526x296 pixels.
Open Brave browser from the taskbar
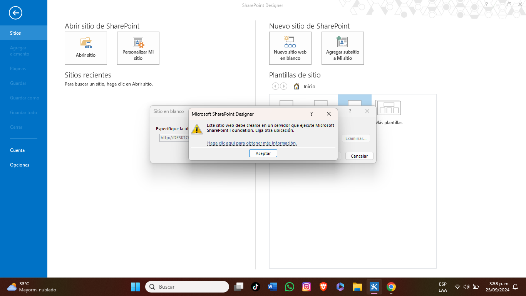tap(323, 287)
